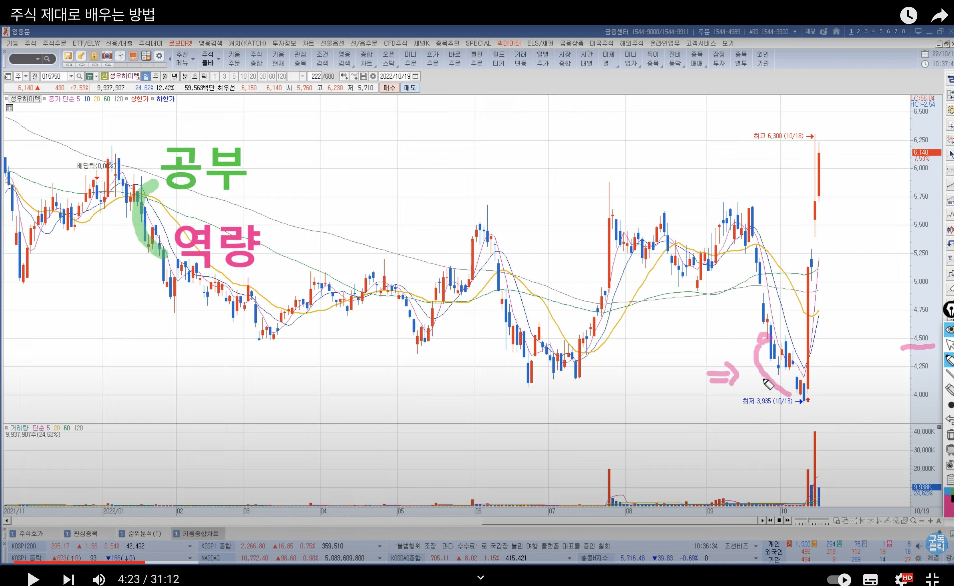This screenshot has width=954, height=586.
Task: Open the 추천메뉴 dropdown arrow
Action: tap(193, 59)
